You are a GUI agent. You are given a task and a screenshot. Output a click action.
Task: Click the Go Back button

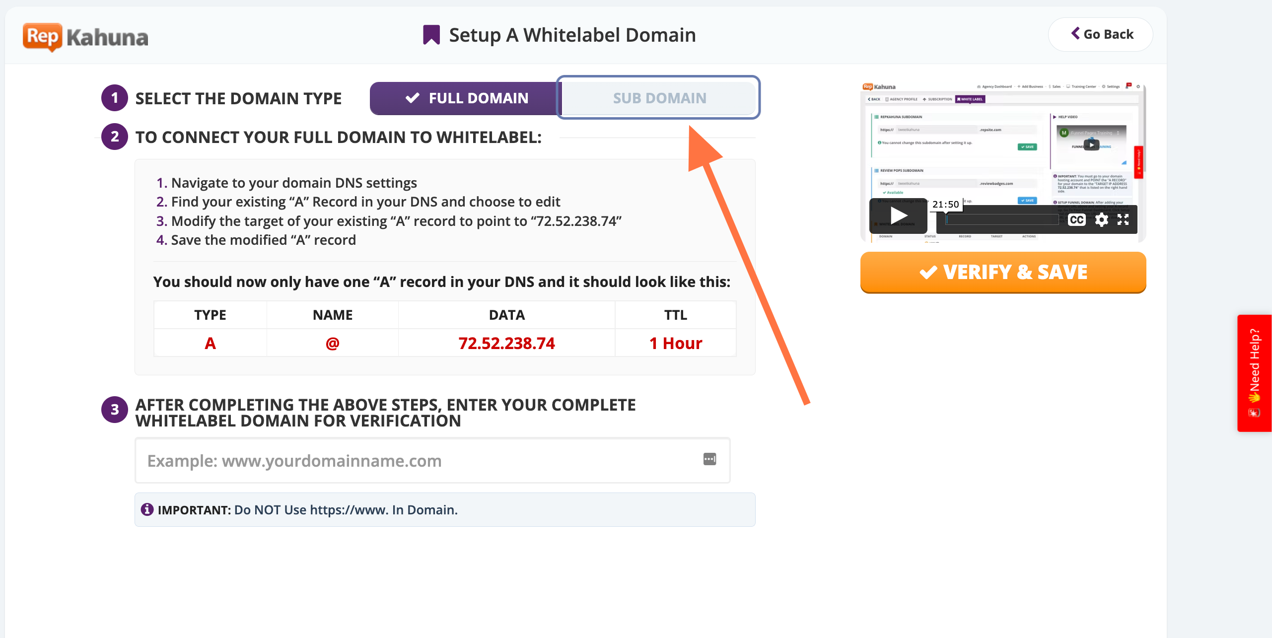(x=1101, y=35)
